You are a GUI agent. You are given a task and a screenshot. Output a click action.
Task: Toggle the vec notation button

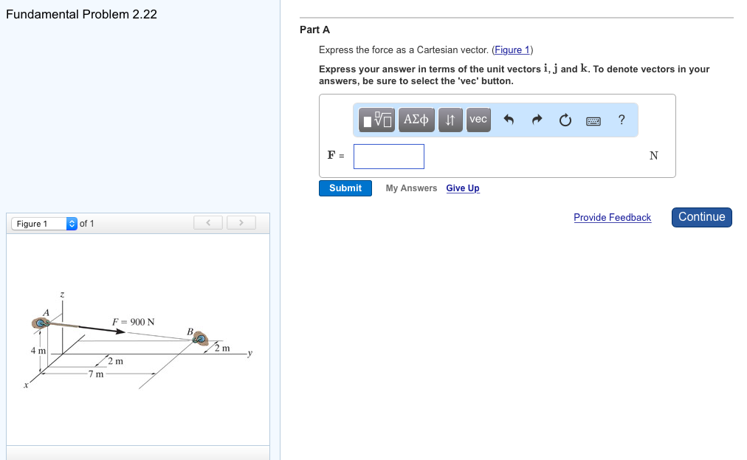pos(478,119)
